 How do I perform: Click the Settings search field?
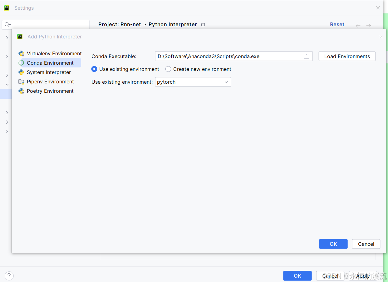(x=46, y=25)
